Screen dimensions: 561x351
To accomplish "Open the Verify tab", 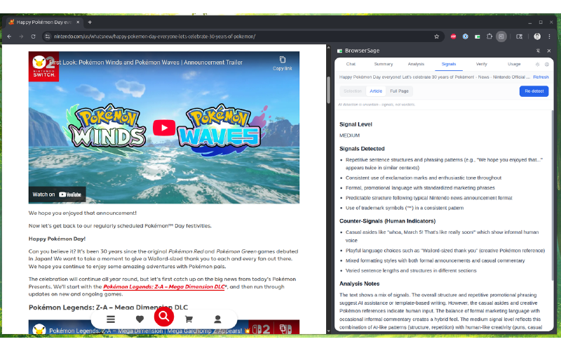I will pyautogui.click(x=481, y=64).
